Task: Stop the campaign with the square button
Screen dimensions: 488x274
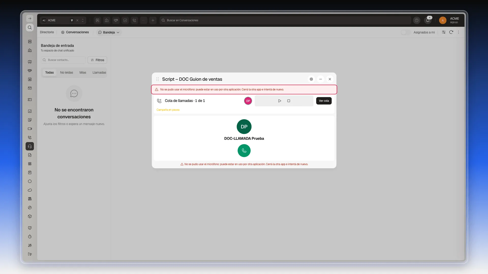Action: (x=289, y=101)
